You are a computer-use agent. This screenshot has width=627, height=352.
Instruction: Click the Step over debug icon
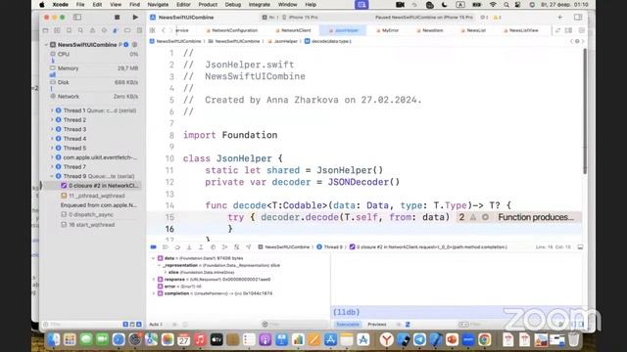coord(177,247)
